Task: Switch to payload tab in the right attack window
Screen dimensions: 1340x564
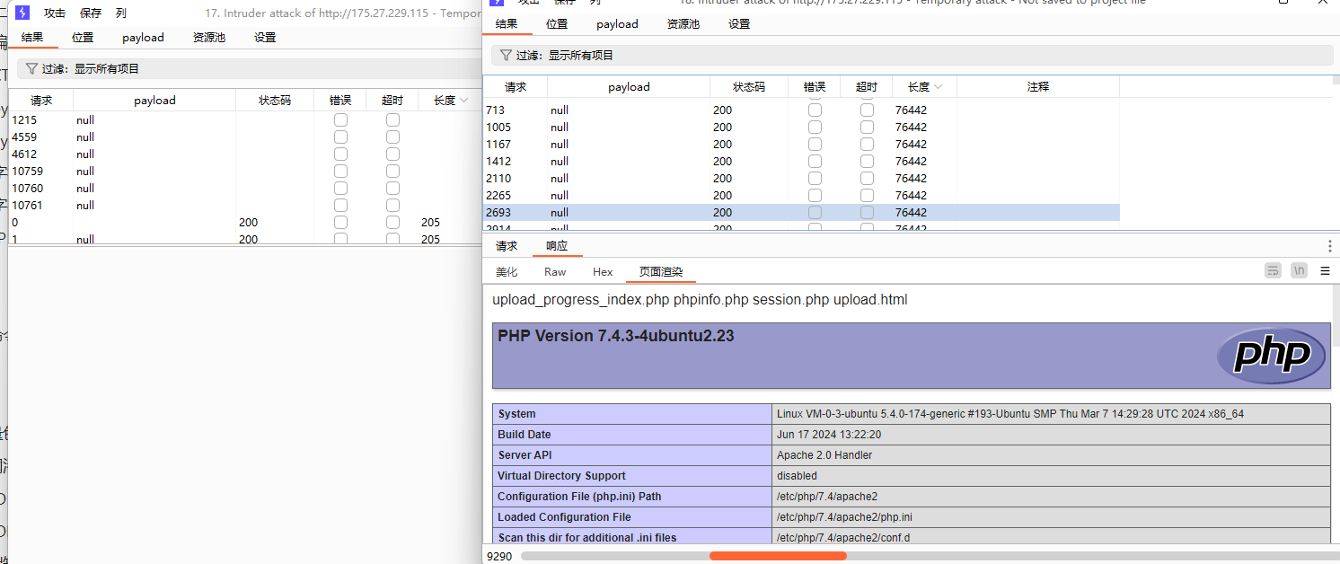Action: (617, 24)
